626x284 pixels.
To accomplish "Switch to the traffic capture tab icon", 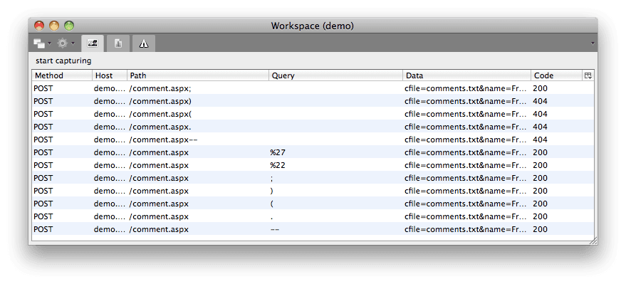I will 93,43.
